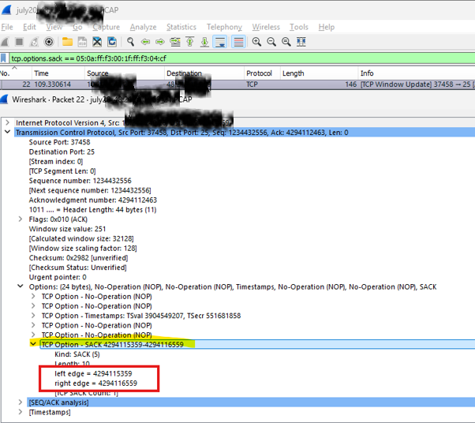Open the Analyze menu
The width and height of the screenshot is (475, 423).
tap(143, 27)
